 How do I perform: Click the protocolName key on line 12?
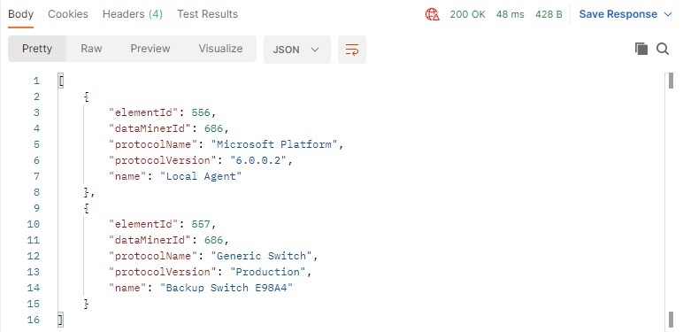(x=153, y=256)
